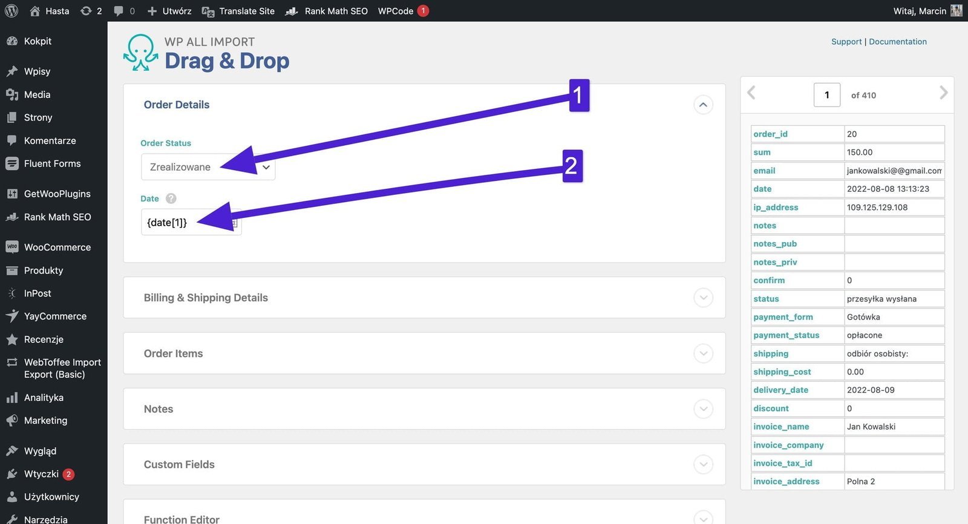Screen dimensions: 968x524
Task: Open the Documentation link
Action: pos(897,42)
